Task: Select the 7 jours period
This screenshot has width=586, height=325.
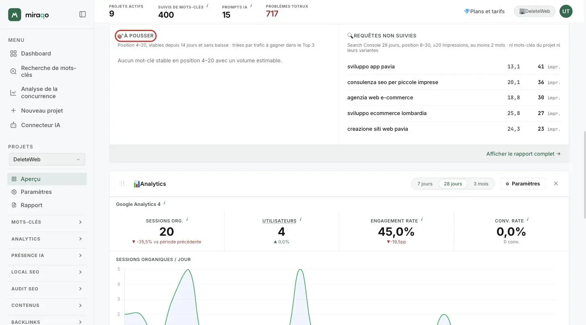Action: (425, 184)
